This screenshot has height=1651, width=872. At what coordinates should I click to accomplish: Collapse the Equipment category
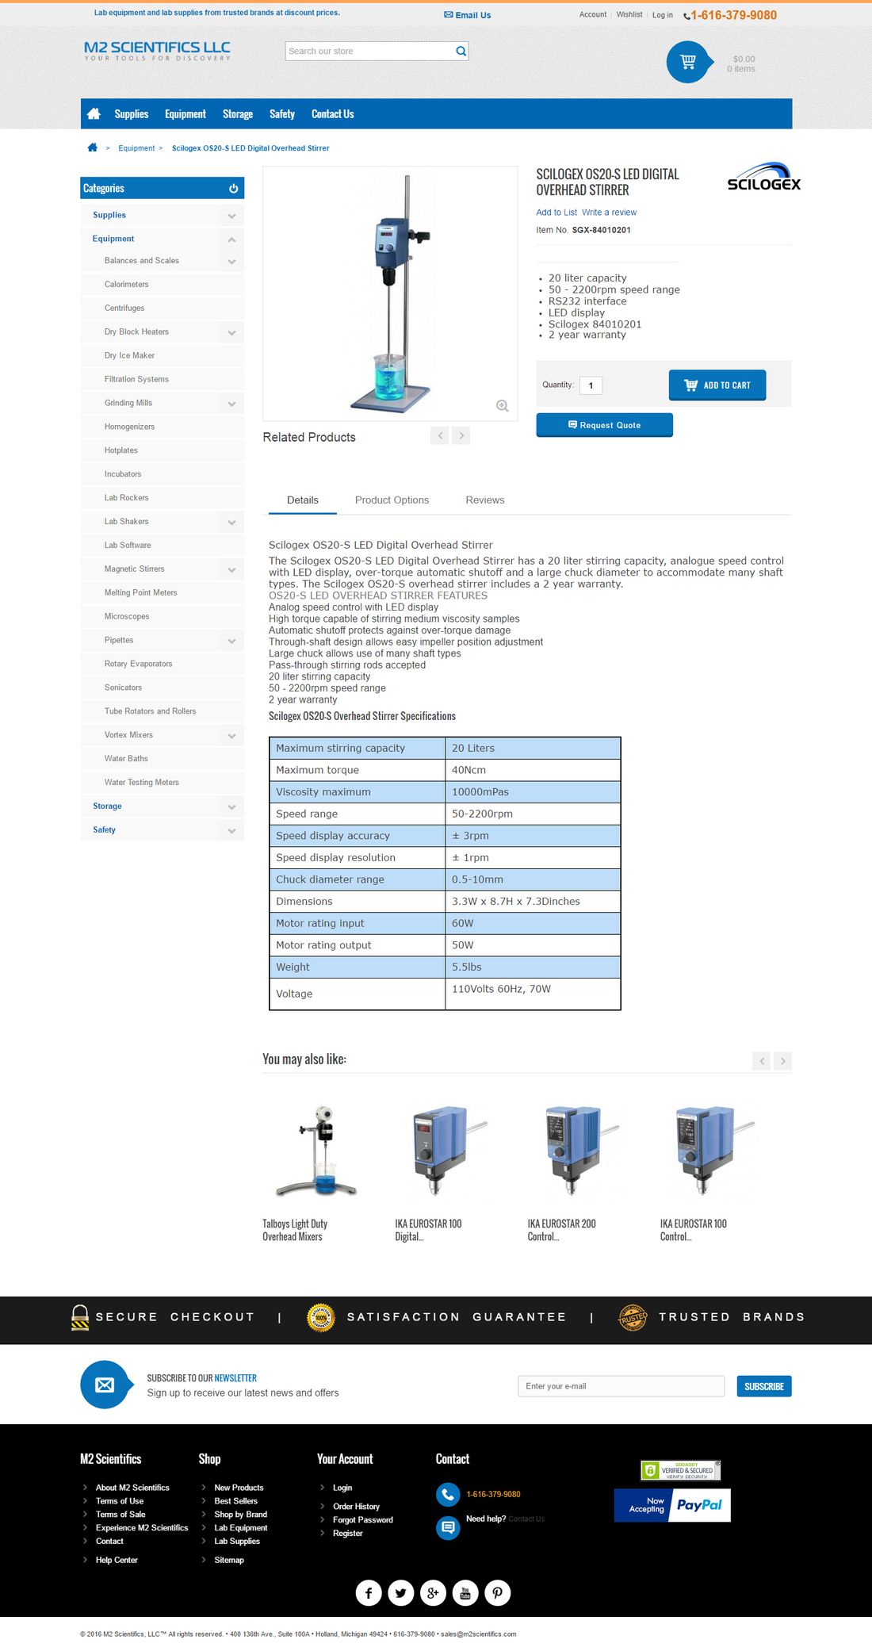click(x=231, y=239)
